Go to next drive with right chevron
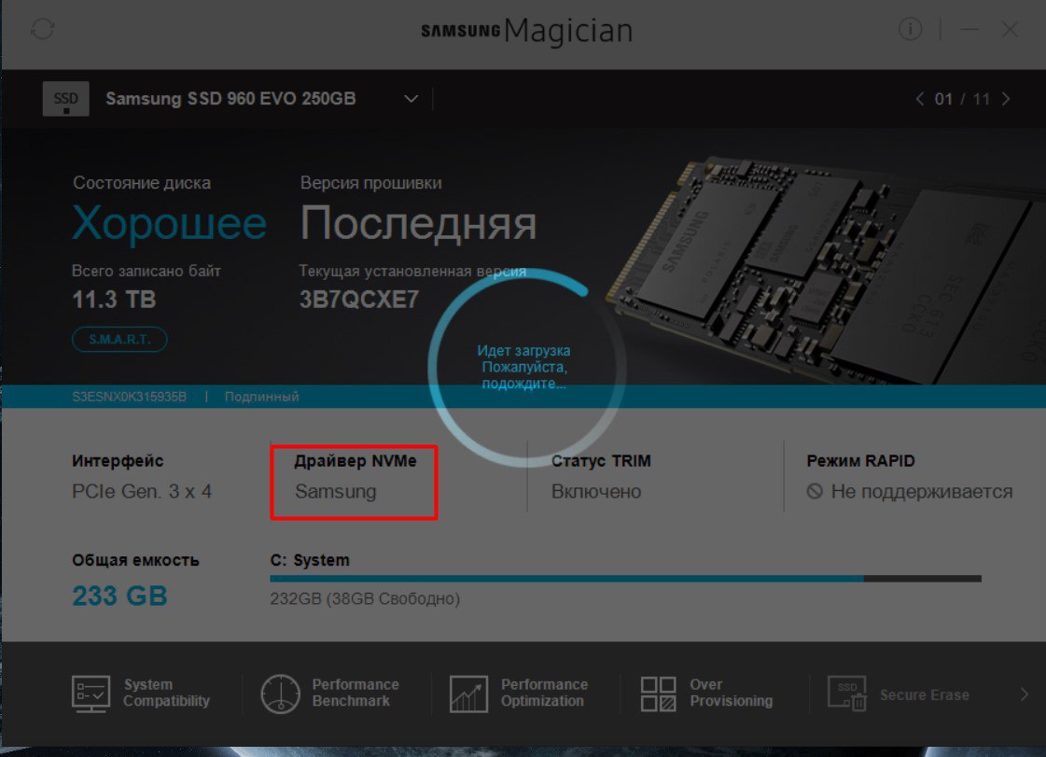Viewport: 1046px width, 757px height. (1005, 99)
